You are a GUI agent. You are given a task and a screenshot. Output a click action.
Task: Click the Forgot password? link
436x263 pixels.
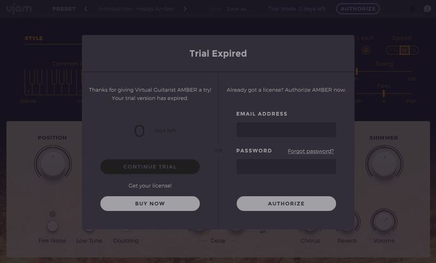[x=311, y=151]
